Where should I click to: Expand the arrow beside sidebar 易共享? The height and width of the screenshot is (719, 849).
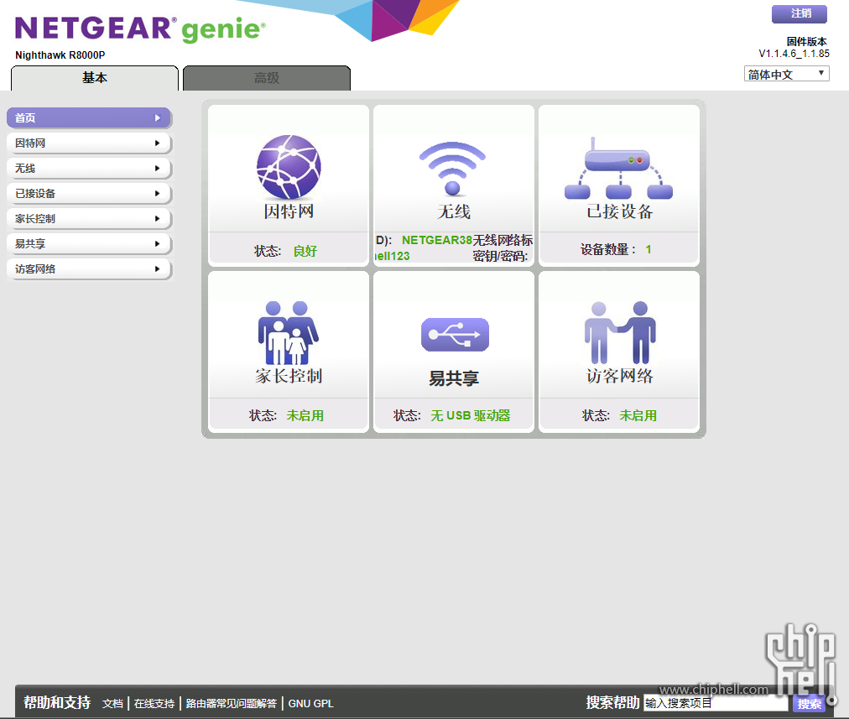tap(158, 243)
